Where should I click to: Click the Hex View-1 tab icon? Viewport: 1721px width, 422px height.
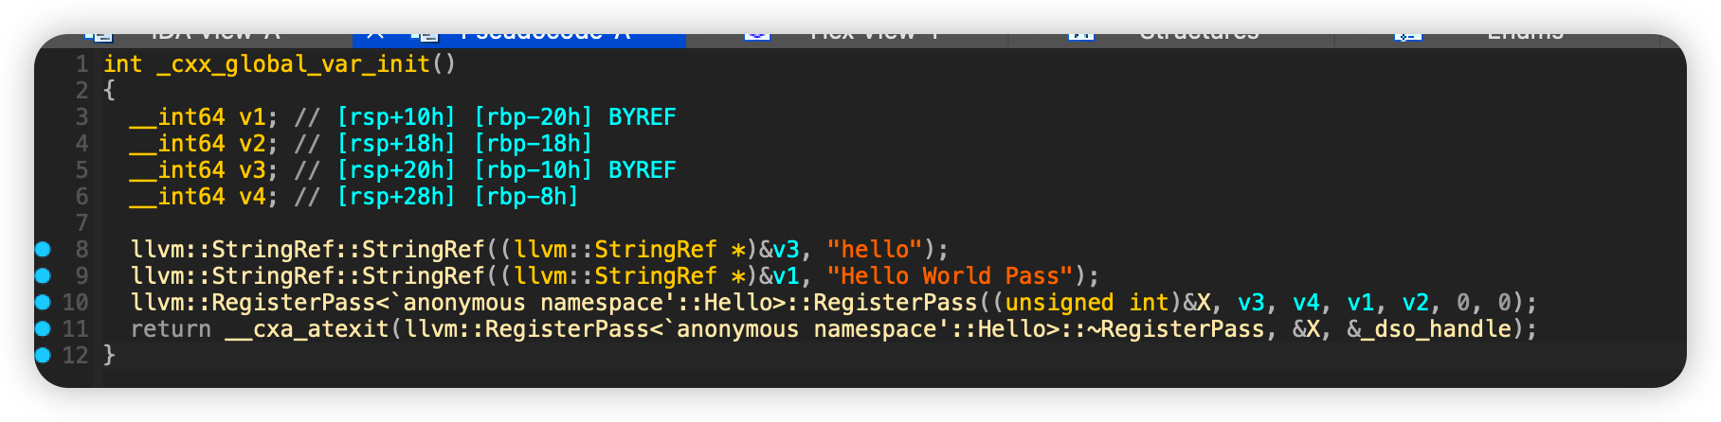[x=756, y=36]
